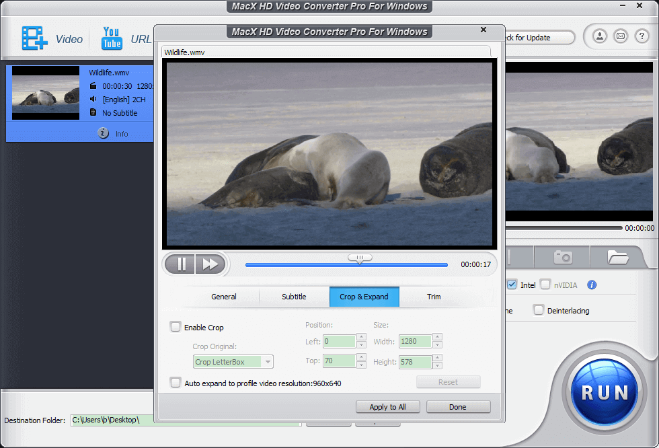Click the video clapper duration icon
Screen dimensions: 659x448
pyautogui.click(x=93, y=85)
